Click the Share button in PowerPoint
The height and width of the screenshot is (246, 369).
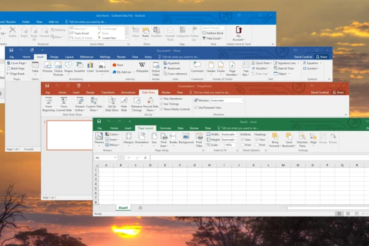[338, 92]
